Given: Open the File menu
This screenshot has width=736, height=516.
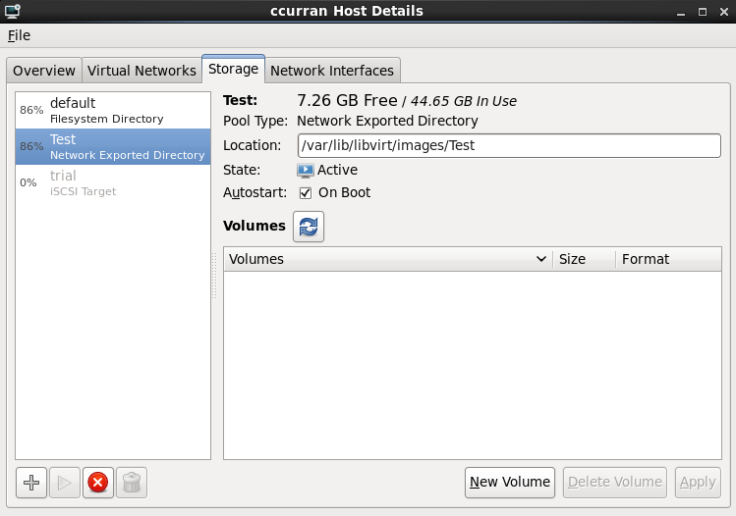Looking at the screenshot, I should point(20,35).
